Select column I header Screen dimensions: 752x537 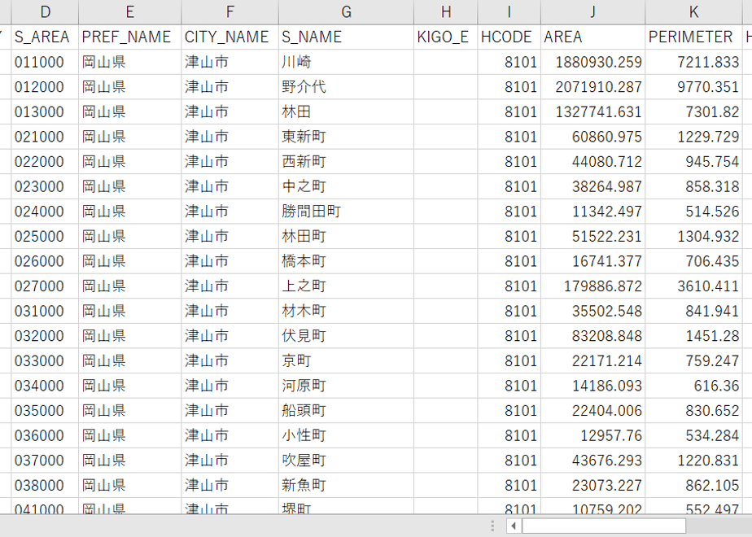[x=509, y=12]
